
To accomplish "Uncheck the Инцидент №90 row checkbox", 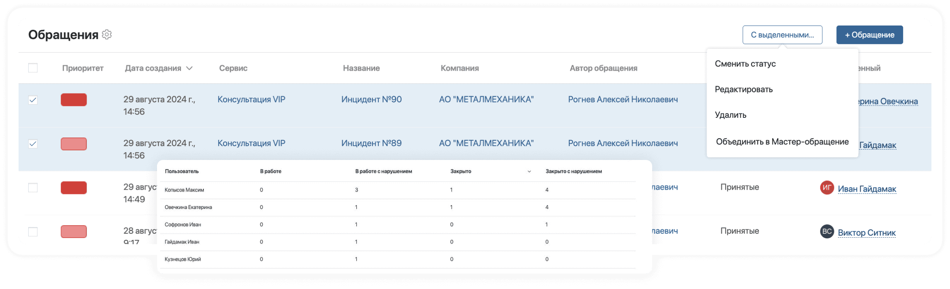I will click(x=33, y=100).
